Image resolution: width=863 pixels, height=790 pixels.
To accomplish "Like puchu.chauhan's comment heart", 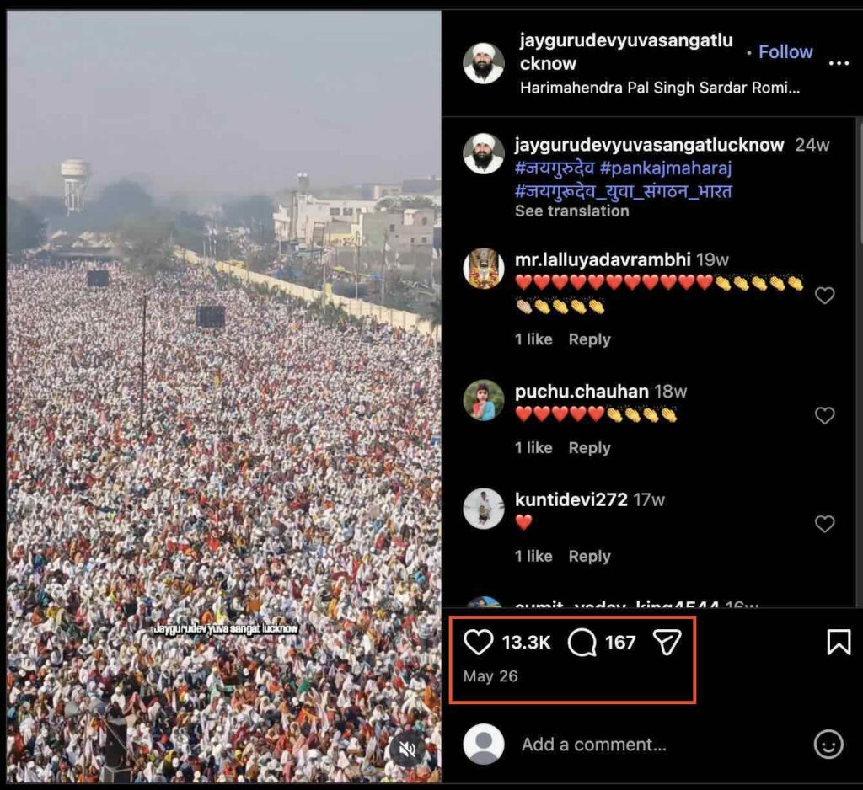I will click(824, 415).
